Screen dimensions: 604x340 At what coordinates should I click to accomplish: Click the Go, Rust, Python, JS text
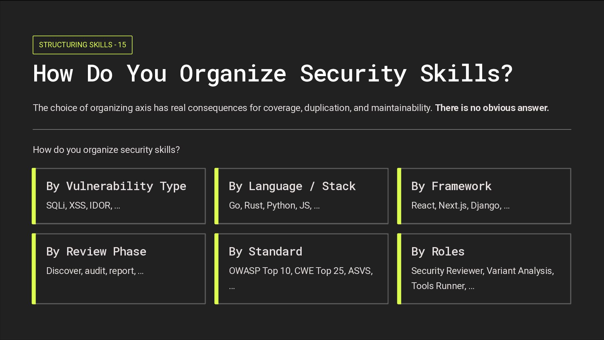pos(274,206)
